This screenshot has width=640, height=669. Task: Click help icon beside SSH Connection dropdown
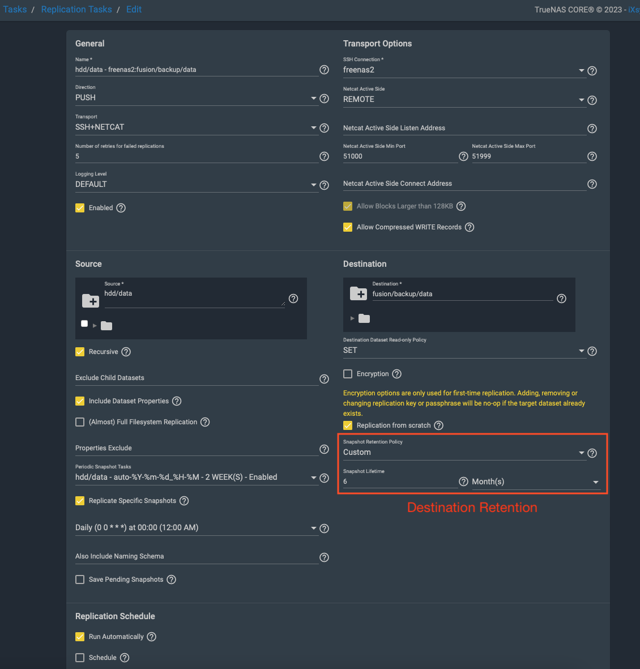point(592,71)
